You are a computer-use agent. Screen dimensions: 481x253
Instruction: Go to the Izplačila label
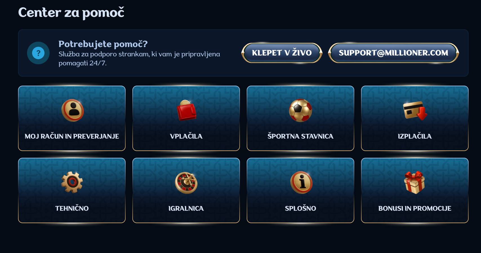(x=415, y=136)
